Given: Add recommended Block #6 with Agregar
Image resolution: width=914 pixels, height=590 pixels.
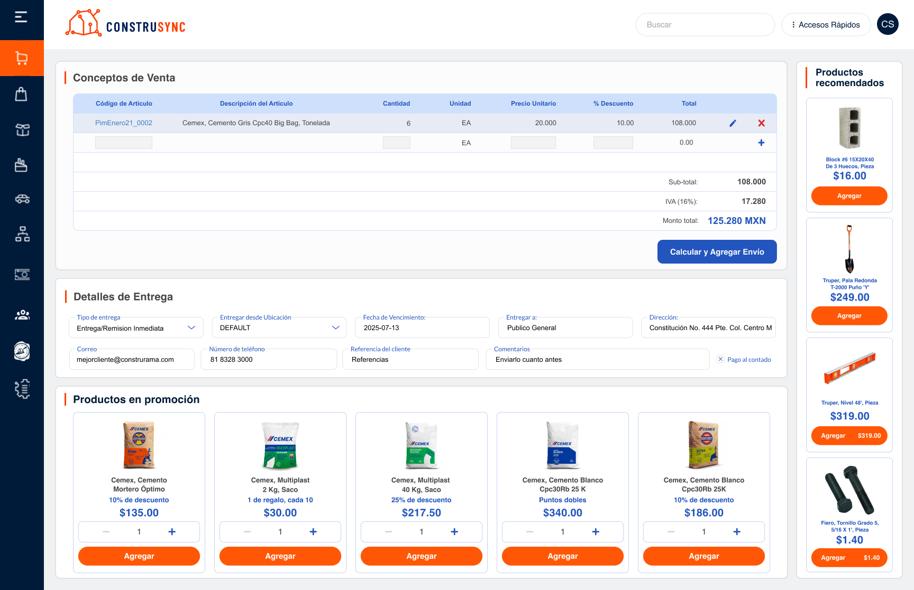Looking at the screenshot, I should click(x=849, y=196).
